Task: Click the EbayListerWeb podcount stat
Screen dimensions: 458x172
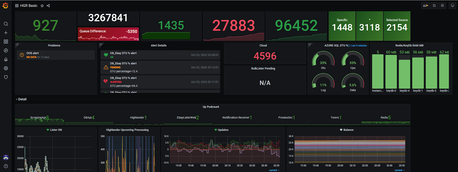Action: click(x=188, y=118)
